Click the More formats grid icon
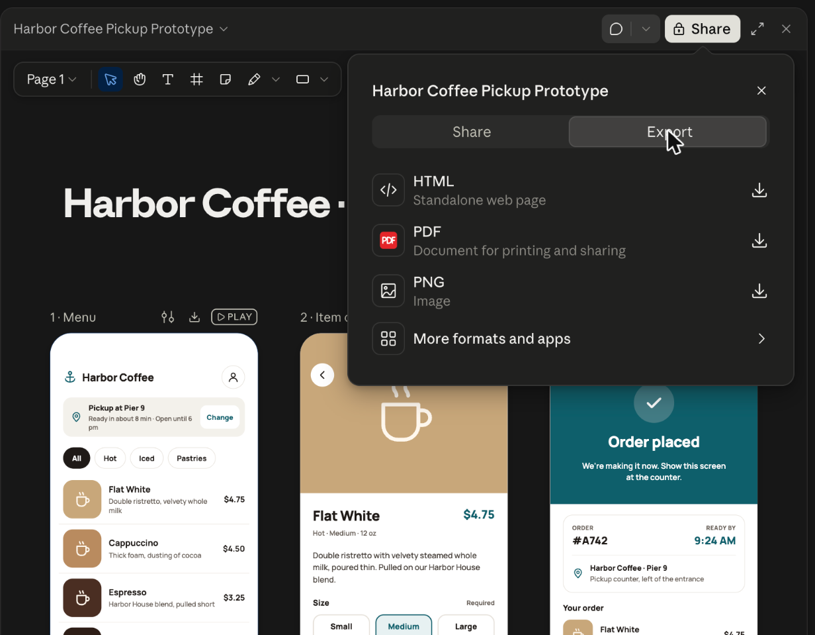This screenshot has width=815, height=635. coord(388,338)
